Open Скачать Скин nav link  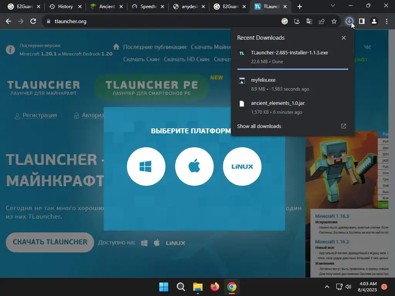141,59
